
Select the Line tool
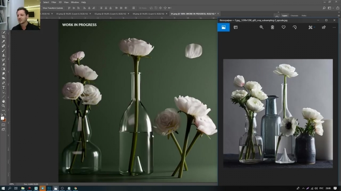3,97
